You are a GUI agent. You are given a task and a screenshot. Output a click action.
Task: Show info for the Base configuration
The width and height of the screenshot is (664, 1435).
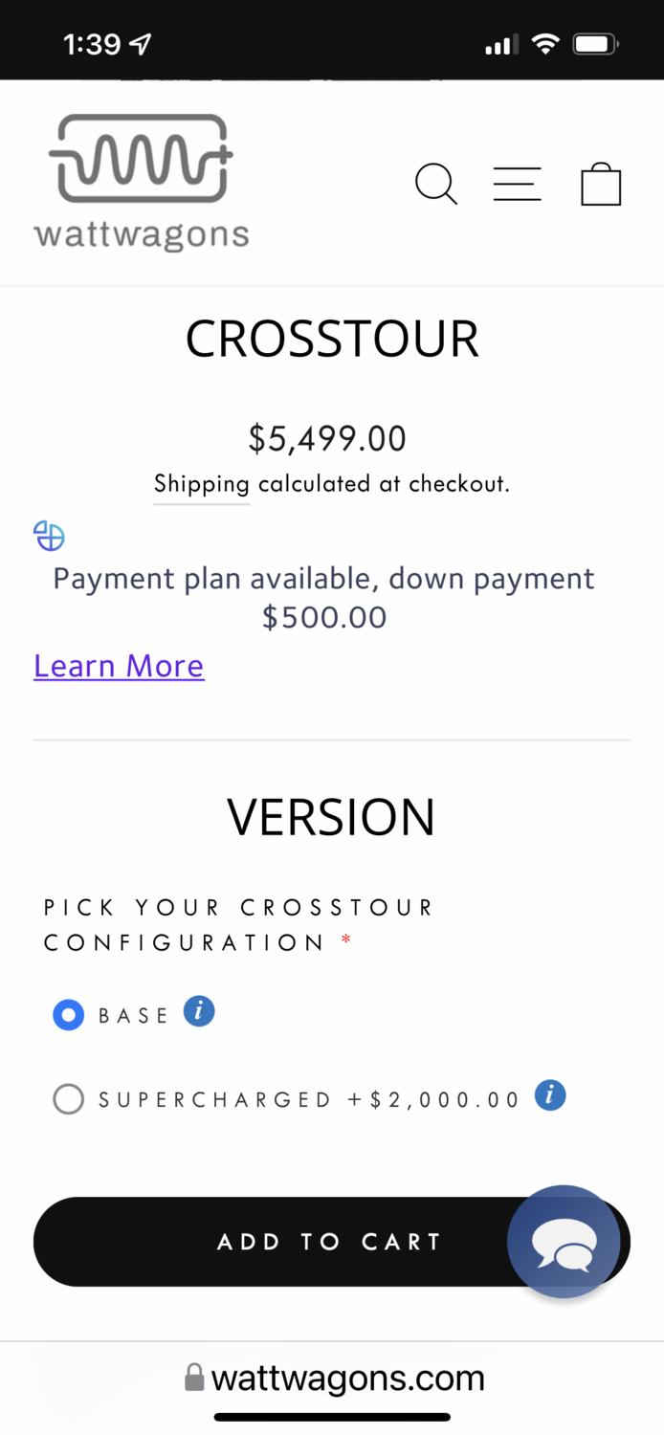(x=199, y=1011)
